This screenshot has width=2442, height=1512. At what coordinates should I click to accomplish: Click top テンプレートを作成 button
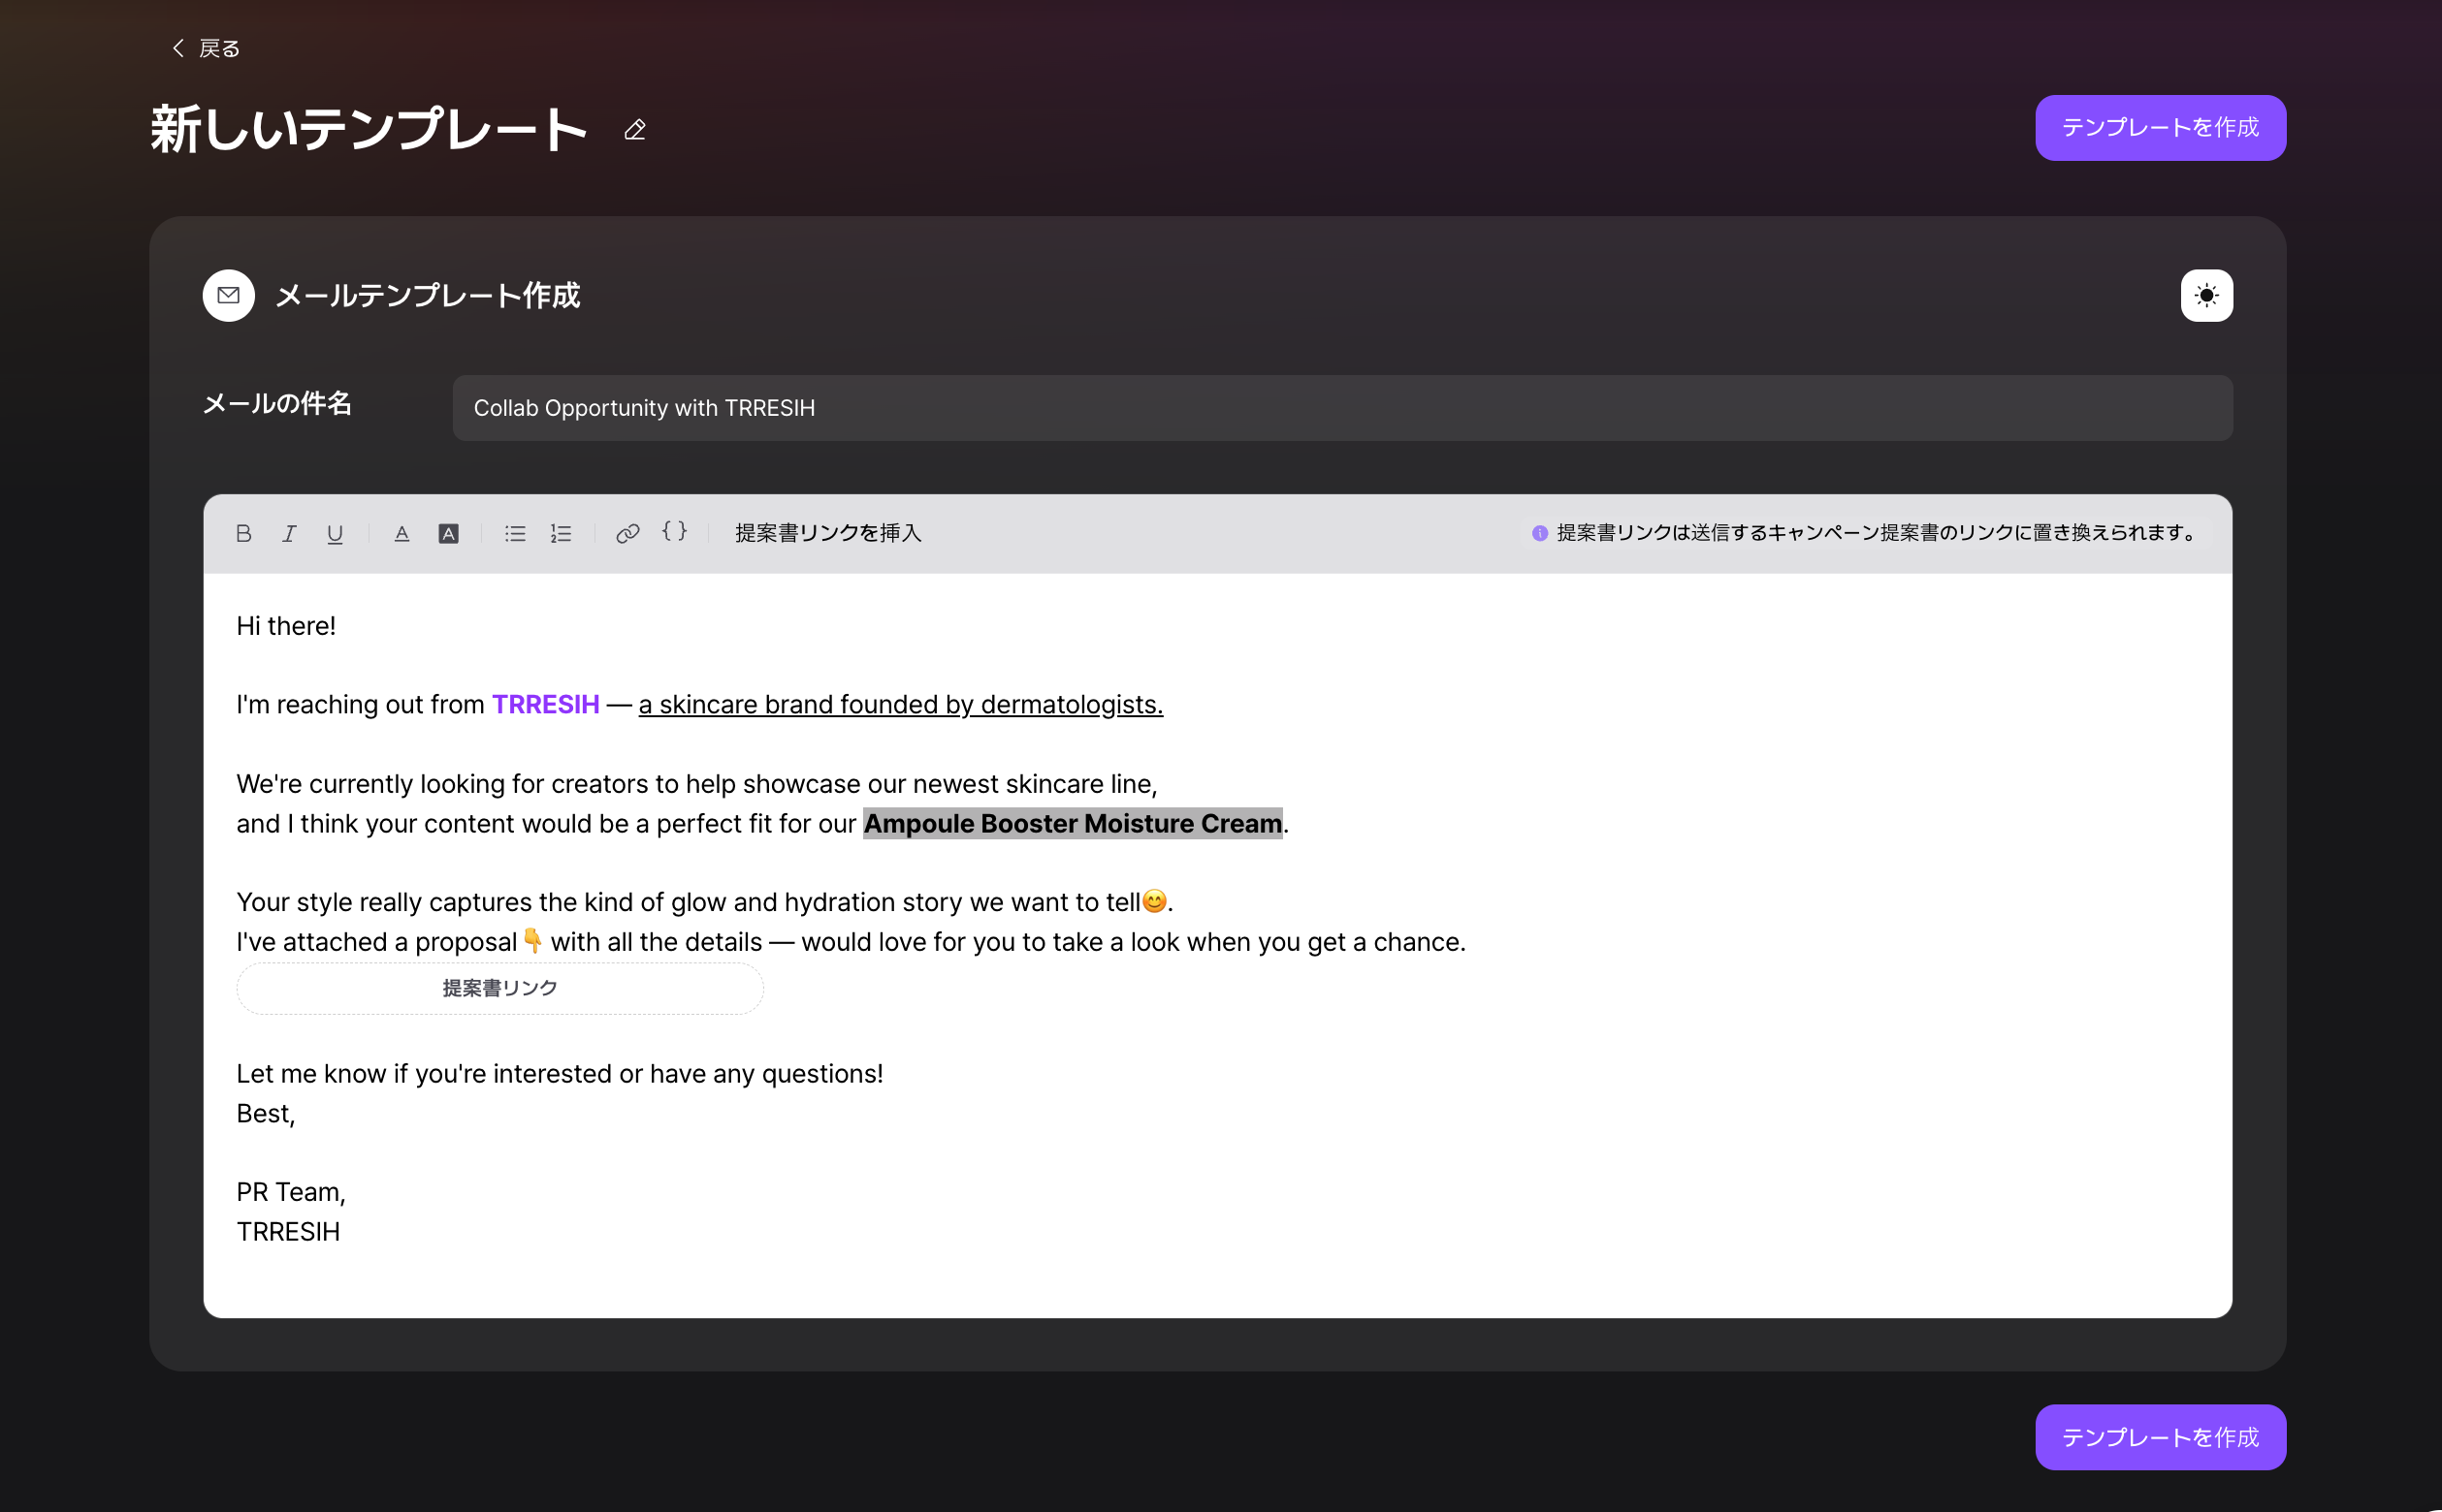[x=2160, y=128]
